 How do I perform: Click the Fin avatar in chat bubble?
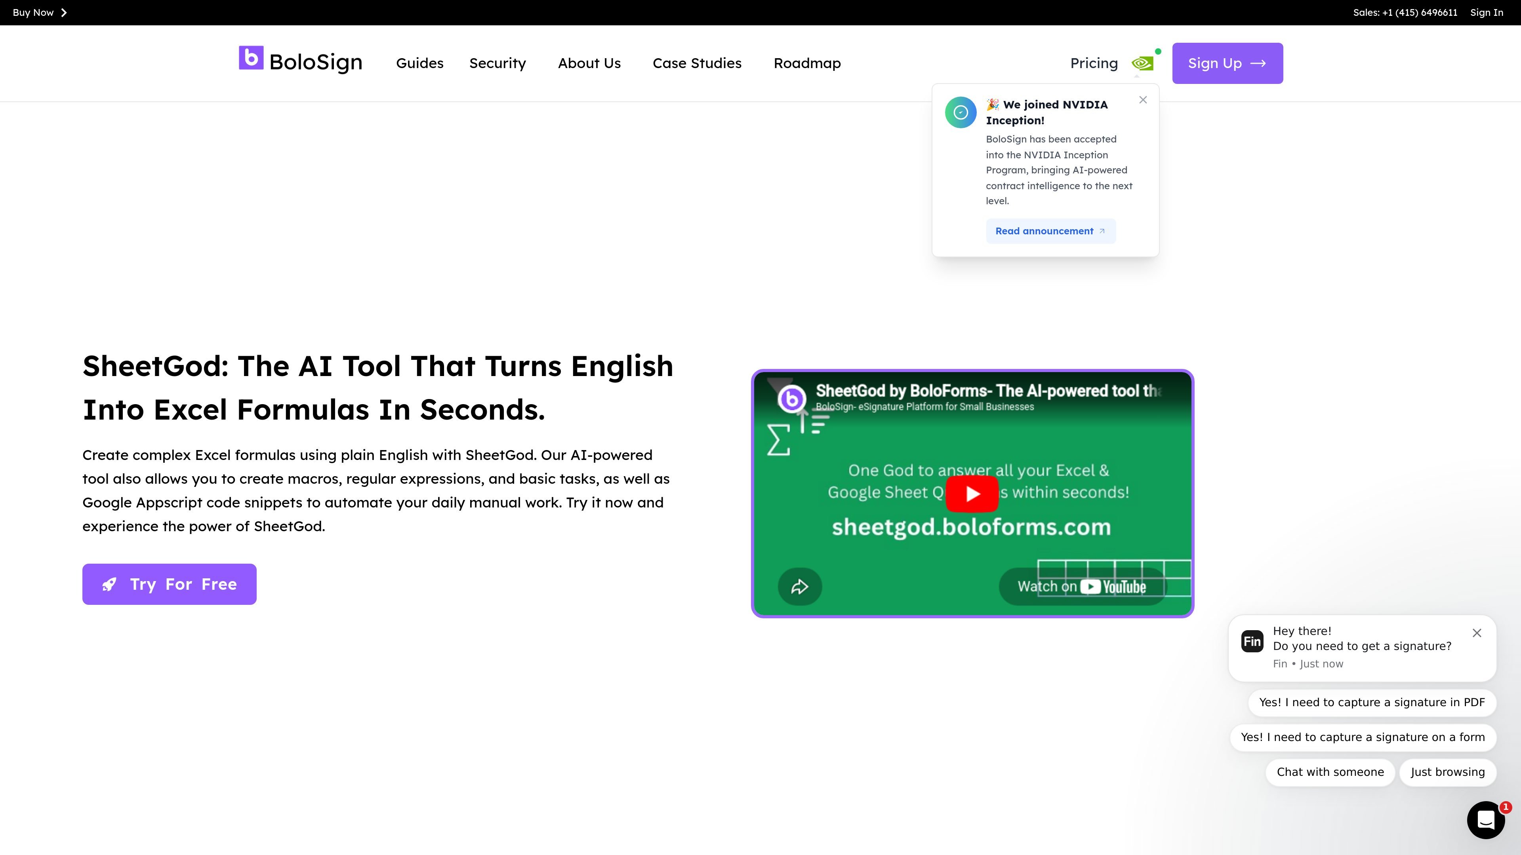[x=1252, y=641]
